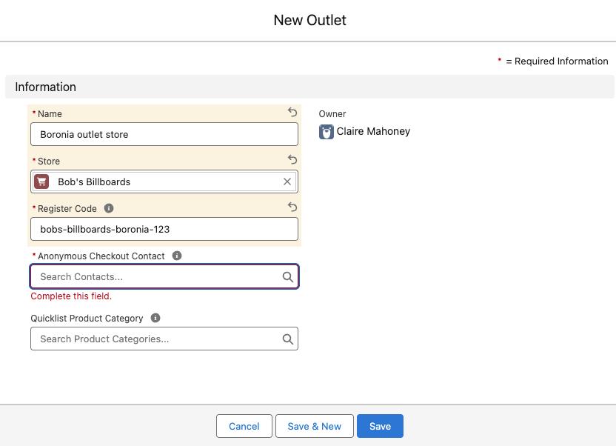
Task: Click Claire Mahoney's owner avatar icon
Action: [x=326, y=131]
